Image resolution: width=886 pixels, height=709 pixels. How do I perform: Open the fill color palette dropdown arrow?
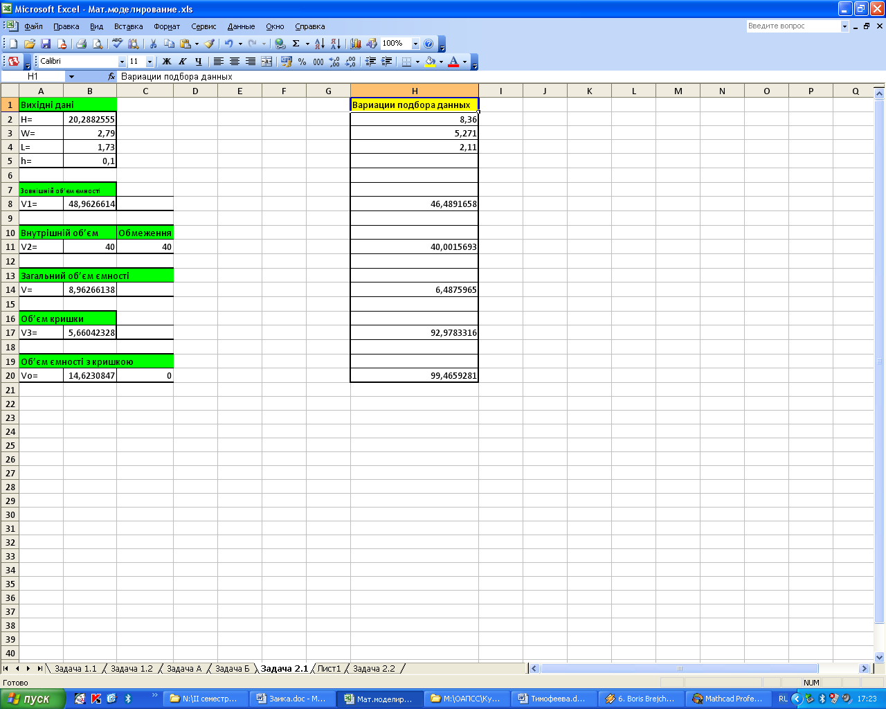(x=441, y=62)
